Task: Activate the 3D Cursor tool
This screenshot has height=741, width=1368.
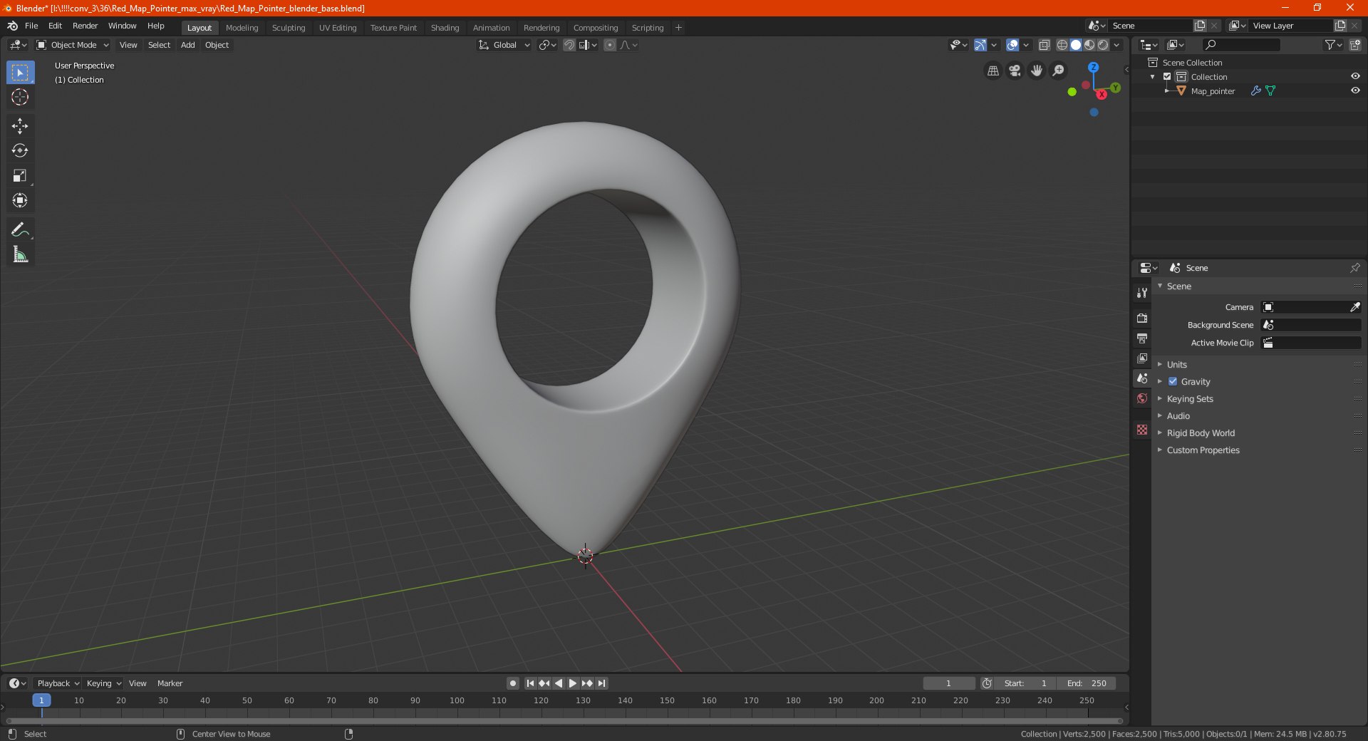Action: (x=20, y=97)
